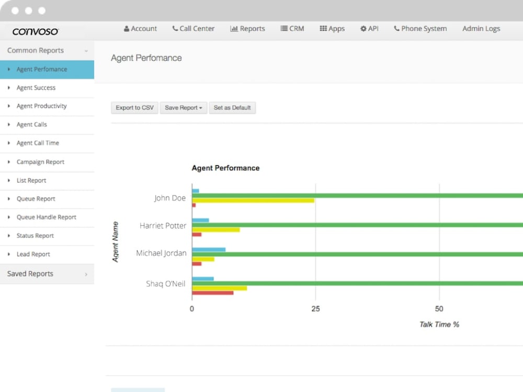Image resolution: width=523 pixels, height=392 pixels.
Task: Click the Harriet Potter axis label
Action: 163,226
